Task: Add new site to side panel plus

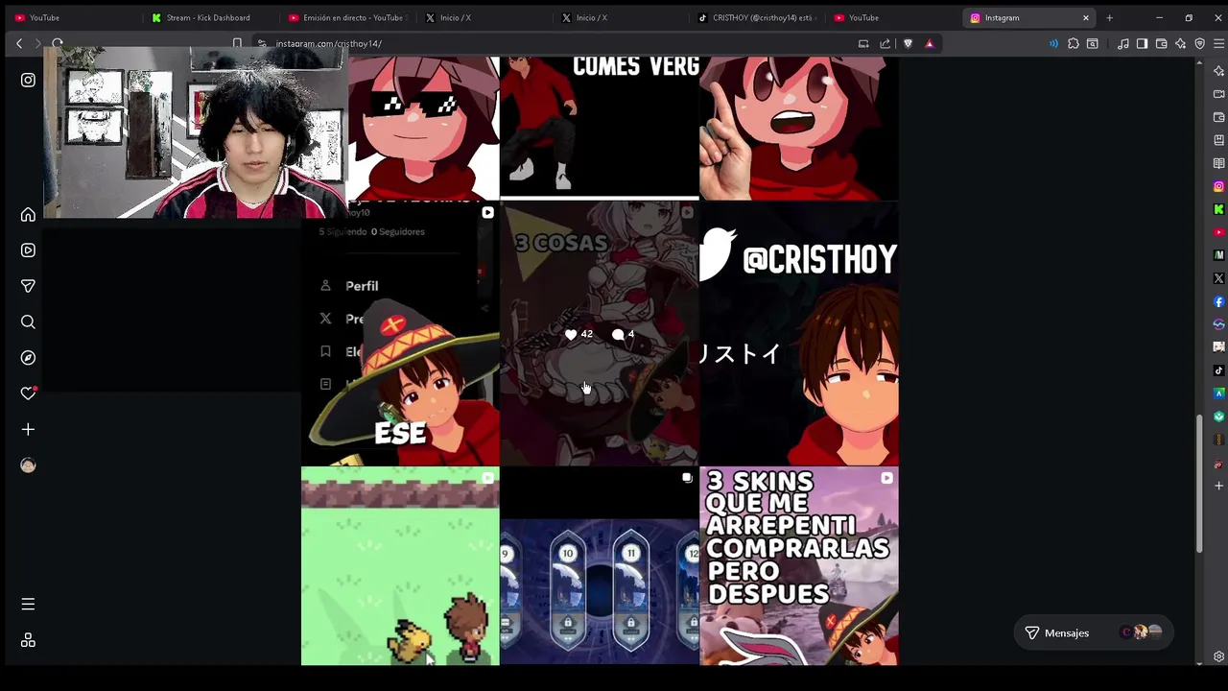Action: (1218, 486)
